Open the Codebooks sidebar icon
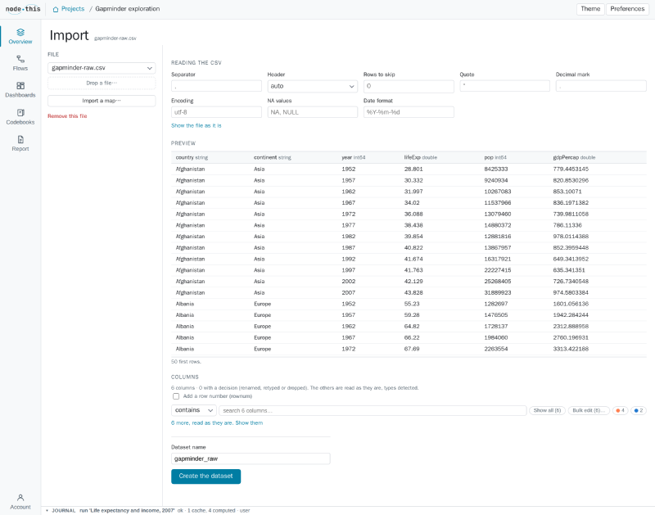This screenshot has height=515, width=655. (x=20, y=117)
